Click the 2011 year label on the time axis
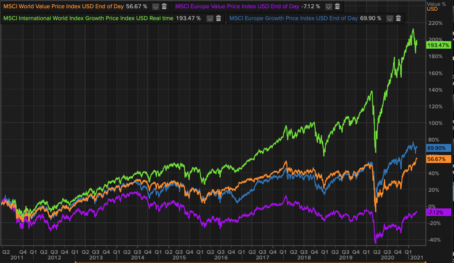This screenshot has width=454, height=263. 17,257
